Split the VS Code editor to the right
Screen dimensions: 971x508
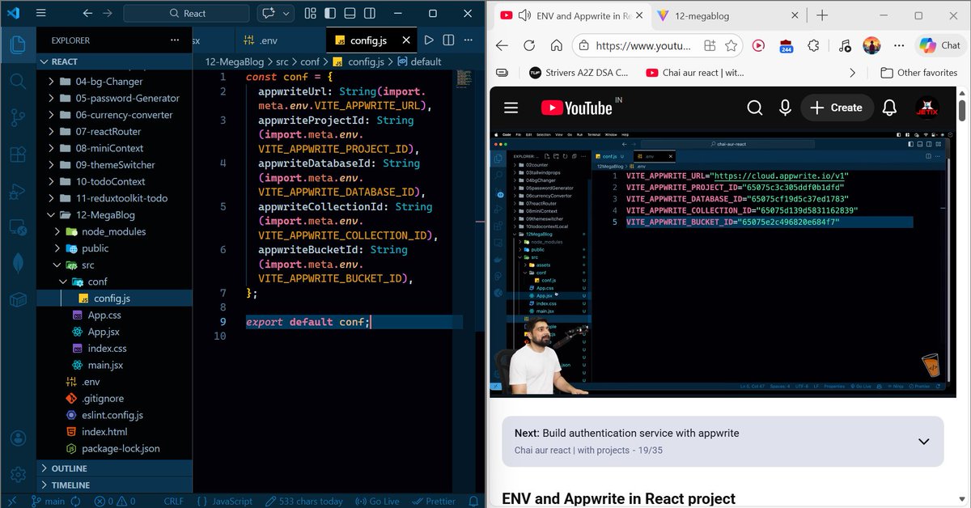tap(449, 40)
